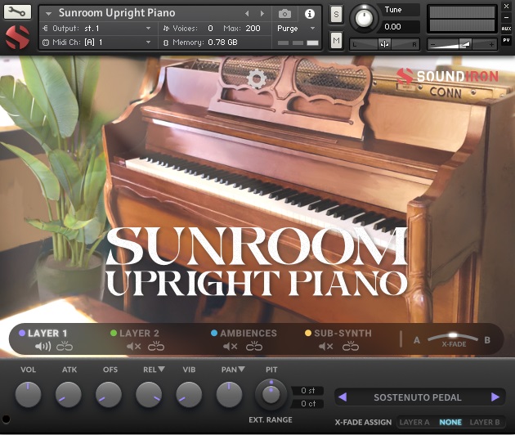Viewport: 515px width, 435px height.
Task: Click the Output routing icon
Action: coord(45,29)
